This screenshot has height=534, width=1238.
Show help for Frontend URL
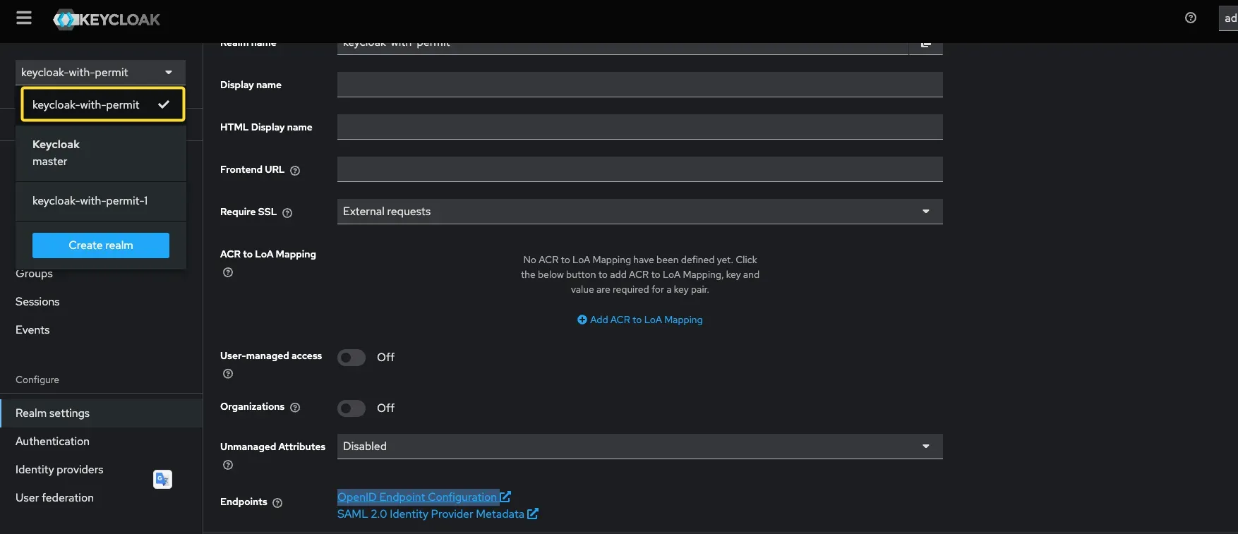click(x=295, y=171)
